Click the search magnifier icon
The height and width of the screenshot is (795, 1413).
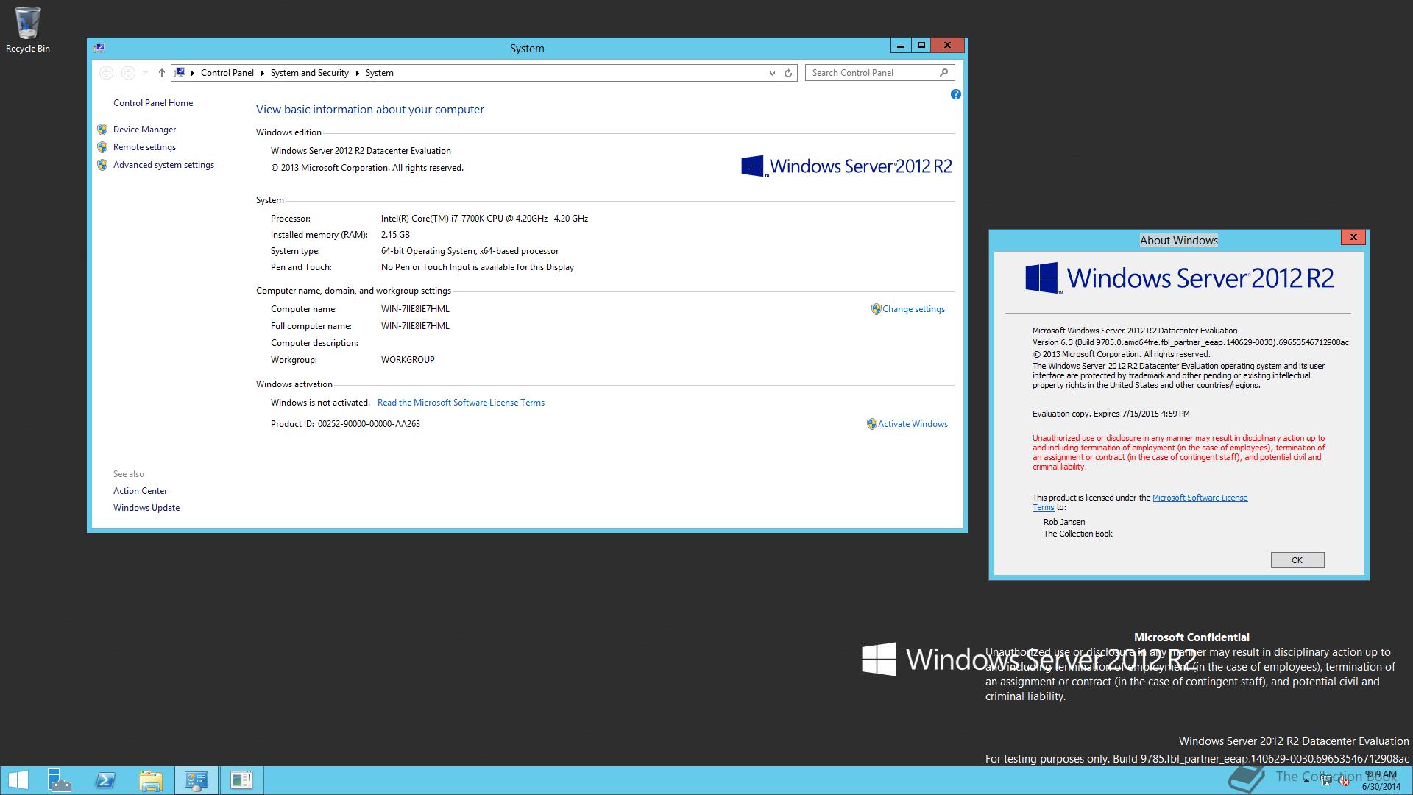[944, 72]
